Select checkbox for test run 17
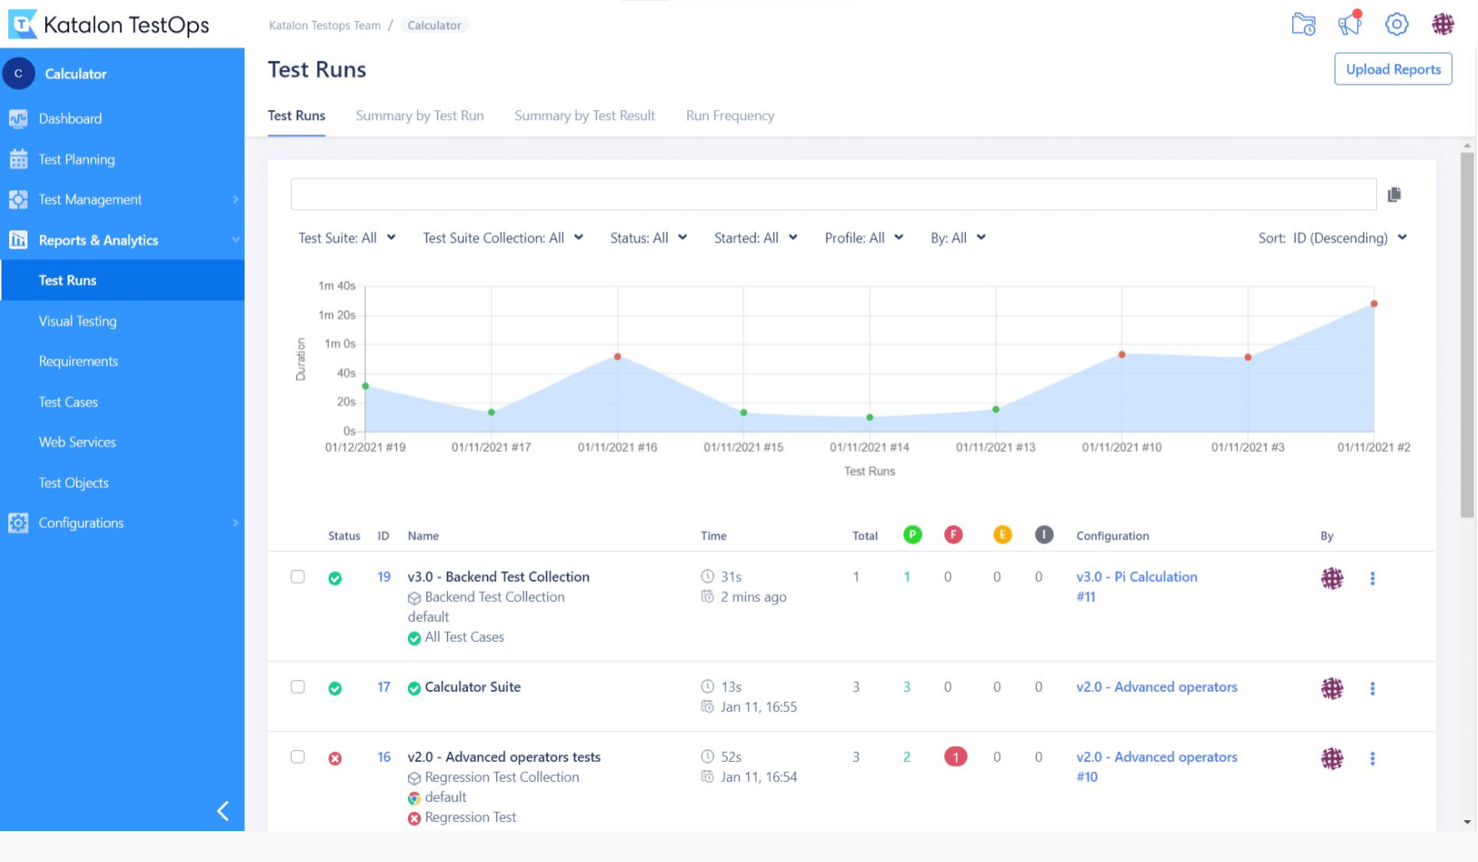This screenshot has height=862, width=1478. [298, 686]
